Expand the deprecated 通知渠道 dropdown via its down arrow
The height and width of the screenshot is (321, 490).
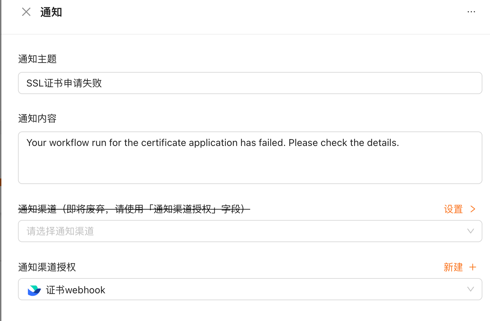click(x=470, y=231)
